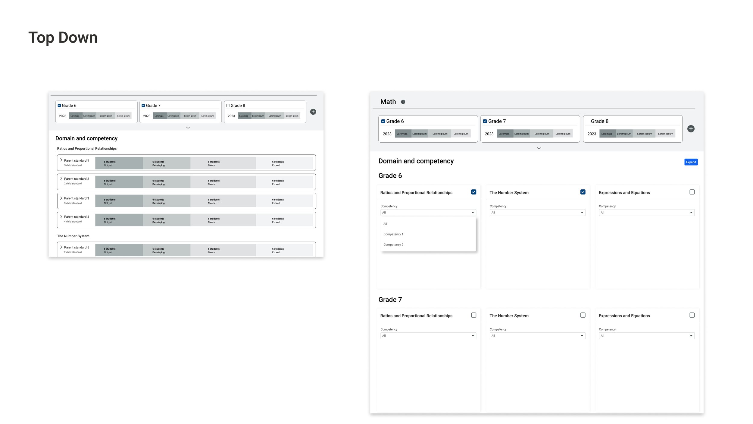This screenshot has width=753, height=424.
Task: Click Not yet segment of Parent standard 1
Action: click(119, 163)
